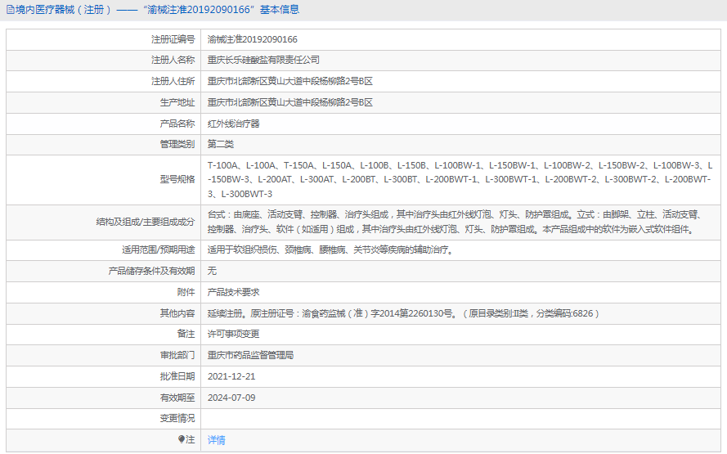Select registration number 渝械注准20192090166 value
The image size is (727, 454).
pyautogui.click(x=252, y=39)
